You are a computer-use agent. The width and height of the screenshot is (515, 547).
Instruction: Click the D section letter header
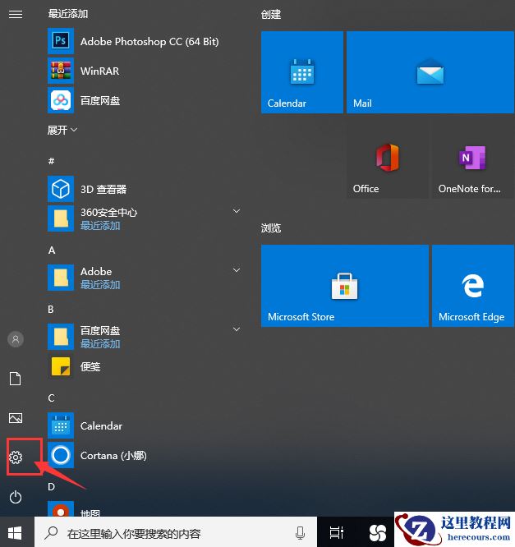pos(51,487)
